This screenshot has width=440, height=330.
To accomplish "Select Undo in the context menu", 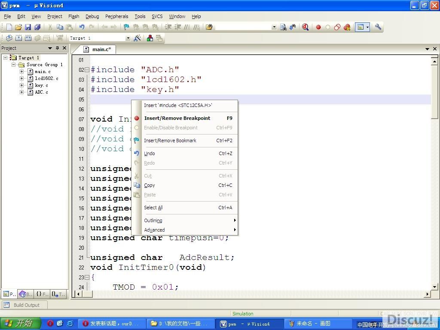I will [185, 153].
